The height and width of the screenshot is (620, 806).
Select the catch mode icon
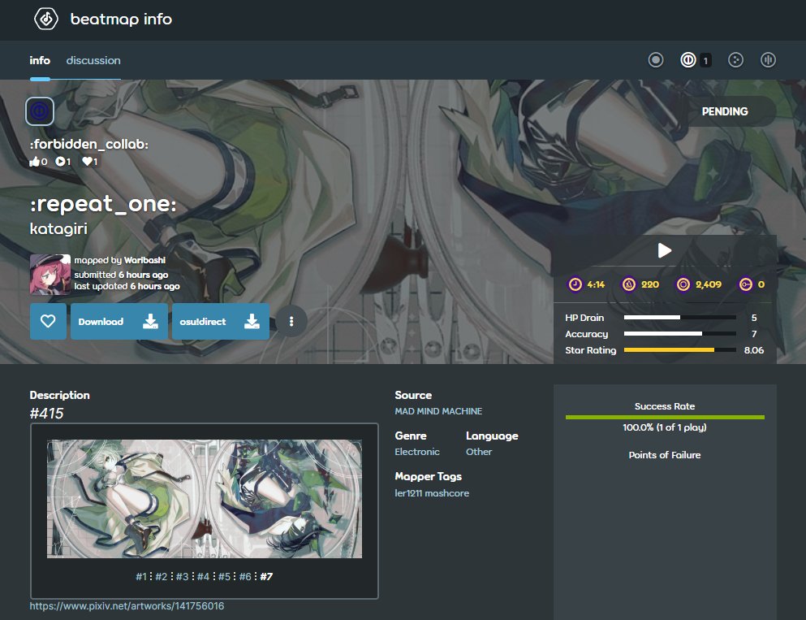[735, 60]
